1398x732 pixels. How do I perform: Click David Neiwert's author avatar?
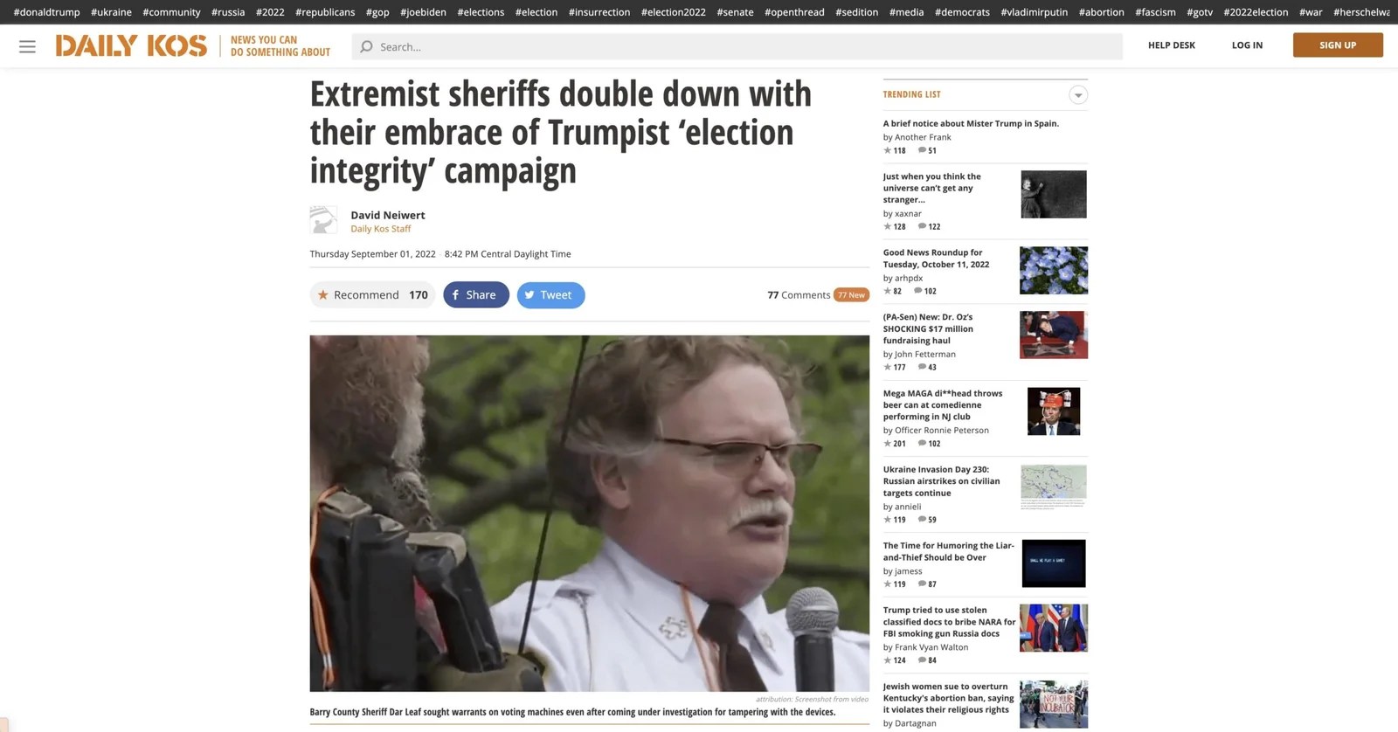tap(323, 220)
